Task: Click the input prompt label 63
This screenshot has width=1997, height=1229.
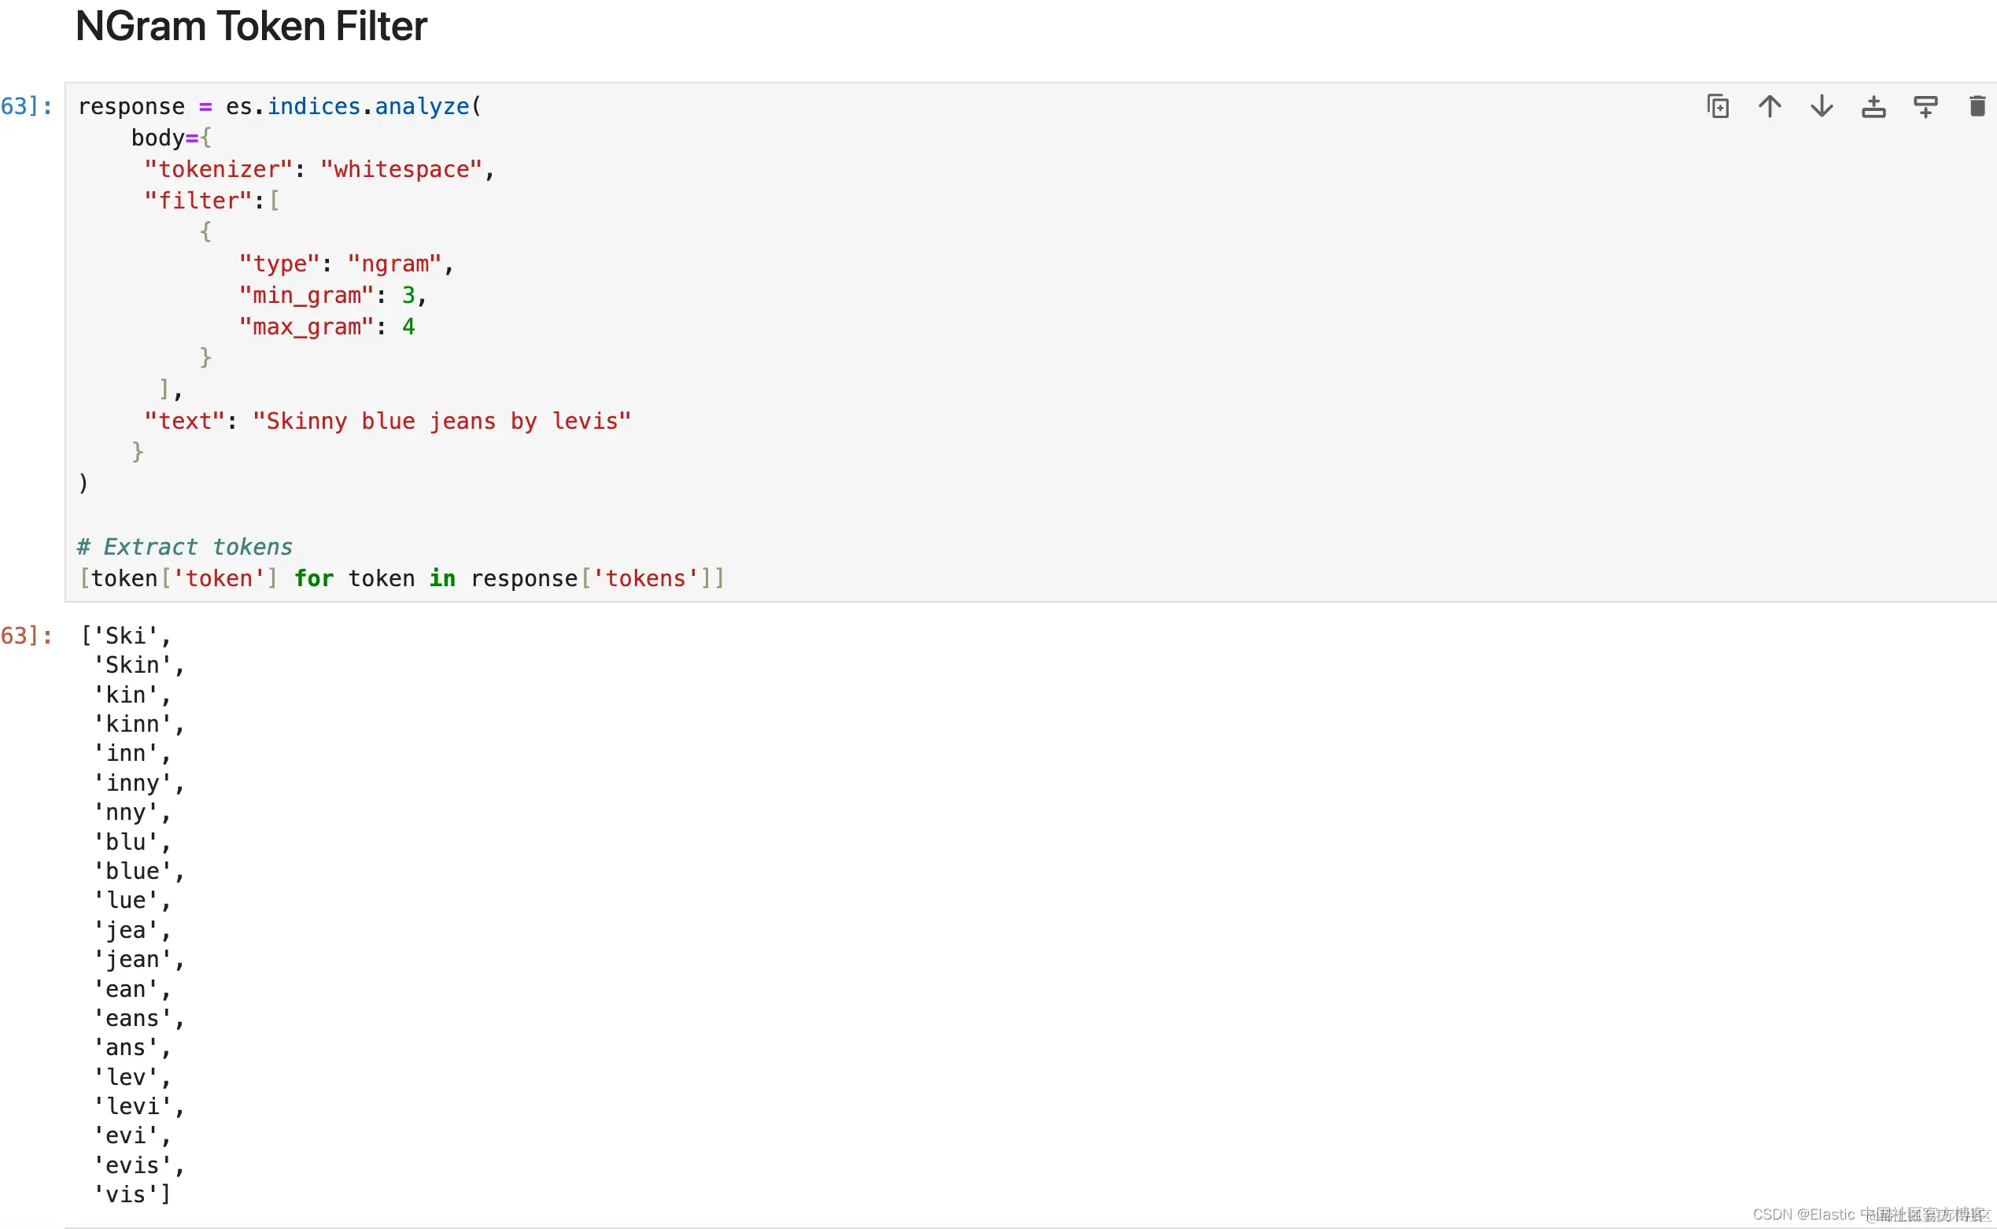Action: [x=26, y=106]
